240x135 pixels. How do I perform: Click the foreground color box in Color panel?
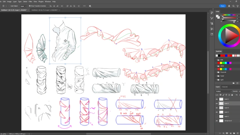(217, 16)
